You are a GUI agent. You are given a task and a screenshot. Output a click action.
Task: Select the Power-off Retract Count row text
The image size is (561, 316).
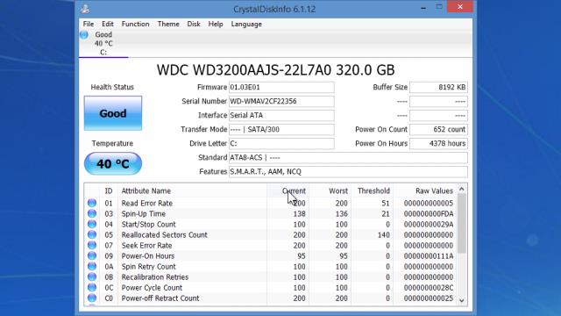160,298
